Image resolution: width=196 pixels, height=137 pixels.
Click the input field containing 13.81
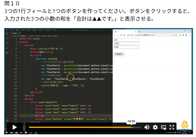(126, 43)
